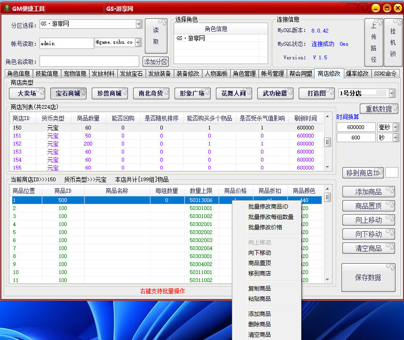Screen dimensions: 404x340
Task: Open the 装备修改 tab
Action: tap(188, 73)
